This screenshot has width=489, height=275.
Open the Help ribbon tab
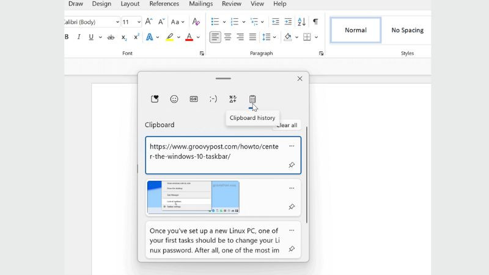pyautogui.click(x=280, y=4)
